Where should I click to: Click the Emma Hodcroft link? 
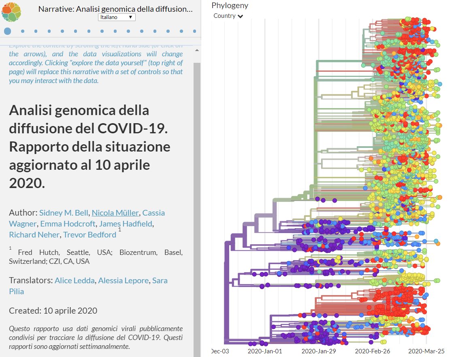click(68, 224)
